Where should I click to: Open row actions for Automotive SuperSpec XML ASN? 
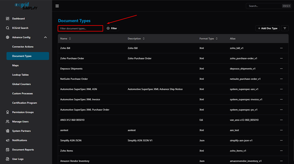click(x=281, y=89)
